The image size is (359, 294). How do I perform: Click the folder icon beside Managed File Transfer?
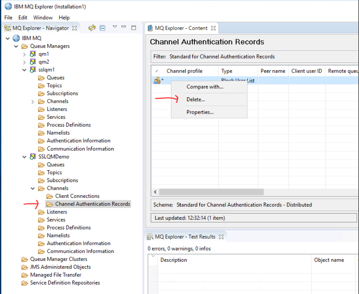click(x=25, y=275)
